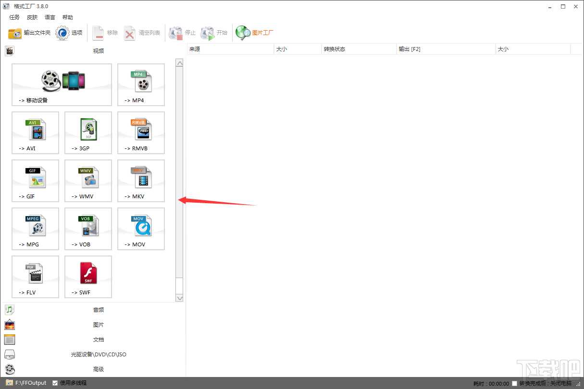This screenshot has height=389, width=584.
Task: Select the SWF Flash conversion icon
Action: tap(88, 277)
